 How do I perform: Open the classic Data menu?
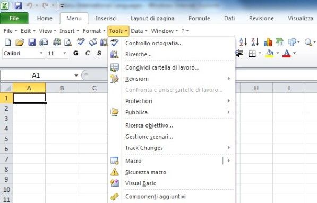[139, 31]
